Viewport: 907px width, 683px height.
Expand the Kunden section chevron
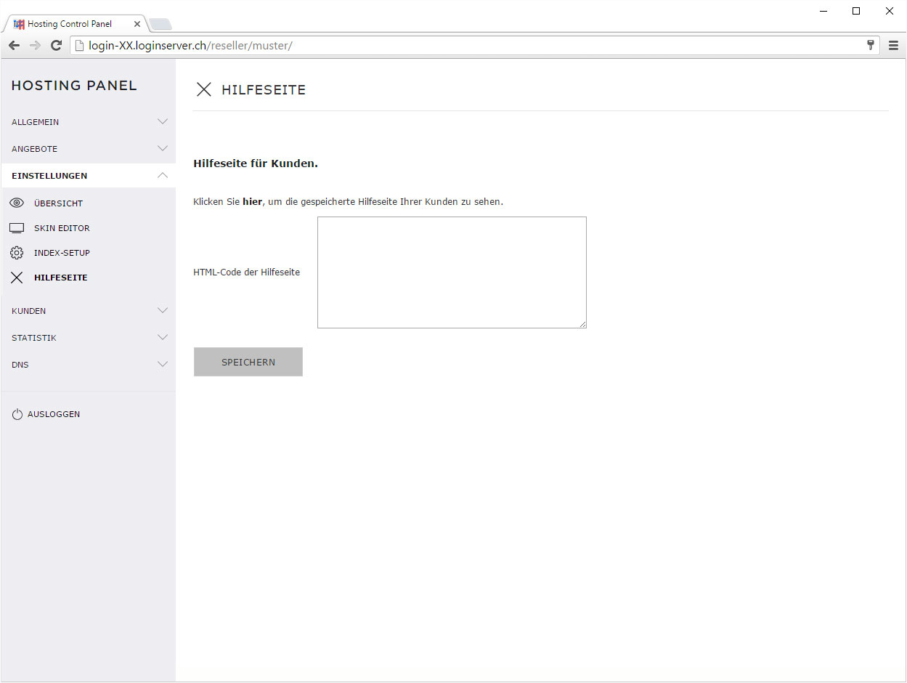point(163,311)
